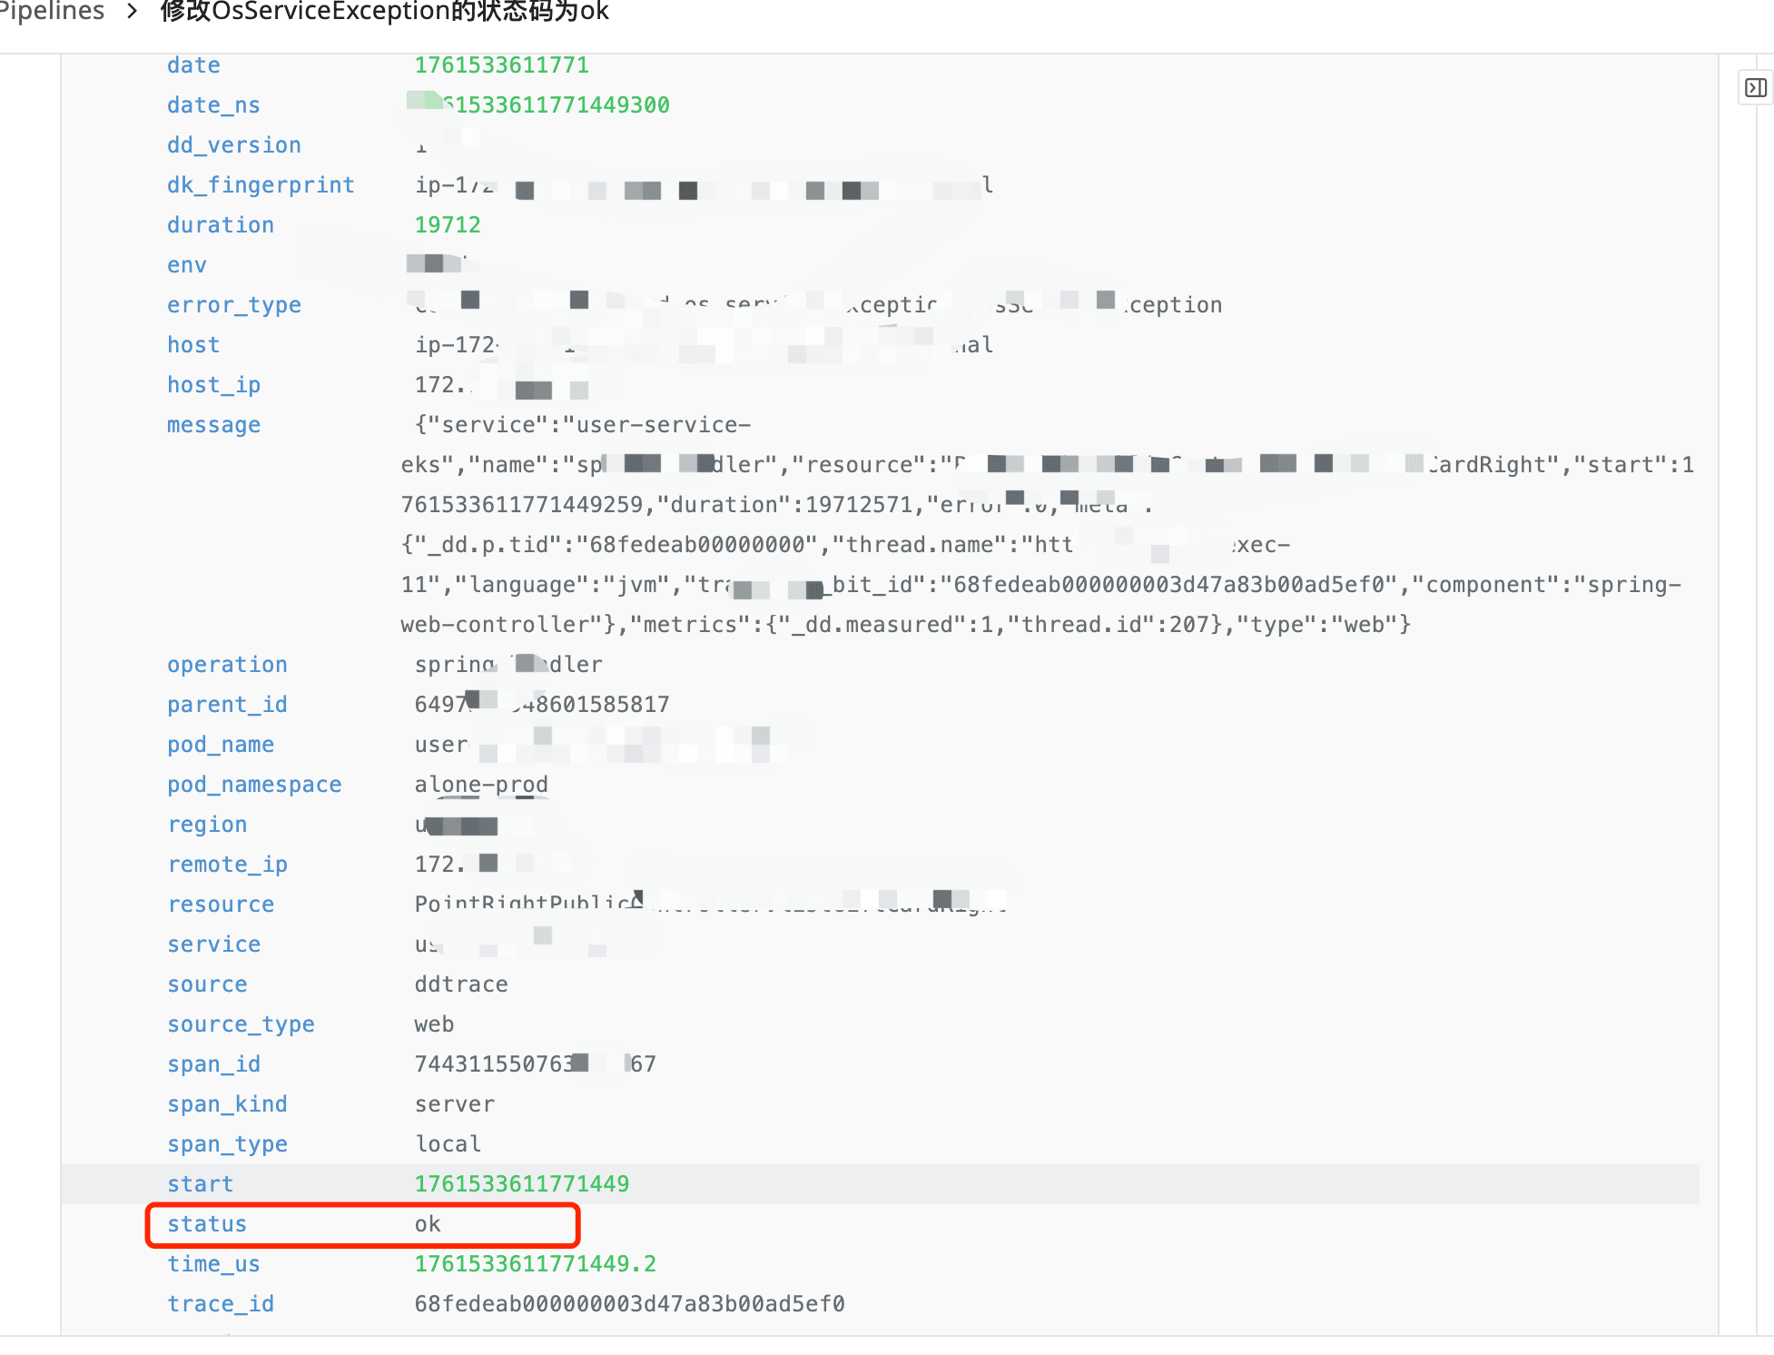Click the source value ddtrace
1774x1355 pixels.
pyautogui.click(x=461, y=984)
